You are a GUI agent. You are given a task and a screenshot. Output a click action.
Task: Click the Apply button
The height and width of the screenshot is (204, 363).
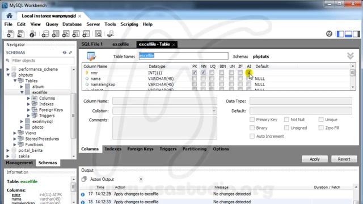[x=315, y=159]
